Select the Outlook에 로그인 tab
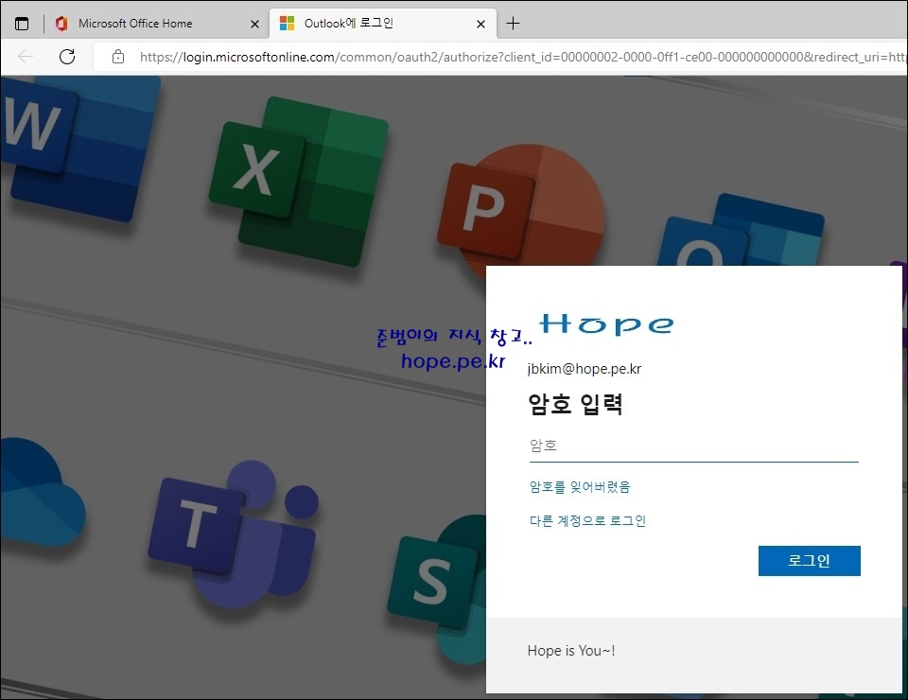 382,24
